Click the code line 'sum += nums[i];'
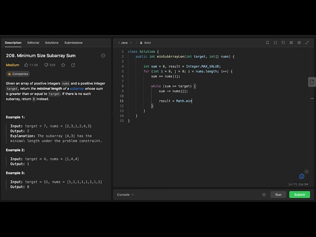The width and height of the screenshot is (316, 237). coord(165,77)
